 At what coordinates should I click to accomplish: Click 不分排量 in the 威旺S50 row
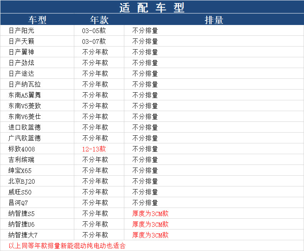(145, 192)
